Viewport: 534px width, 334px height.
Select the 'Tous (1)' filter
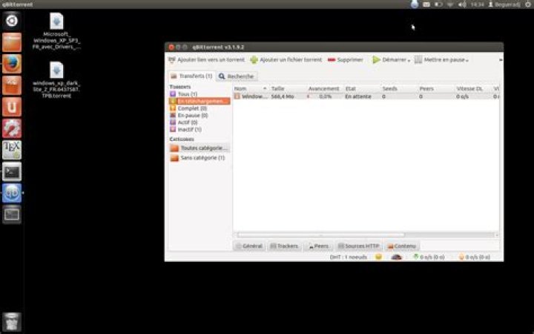200,94
